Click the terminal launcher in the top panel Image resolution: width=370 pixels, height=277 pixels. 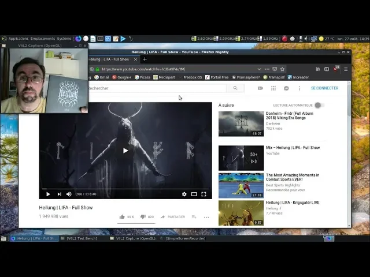100,39
